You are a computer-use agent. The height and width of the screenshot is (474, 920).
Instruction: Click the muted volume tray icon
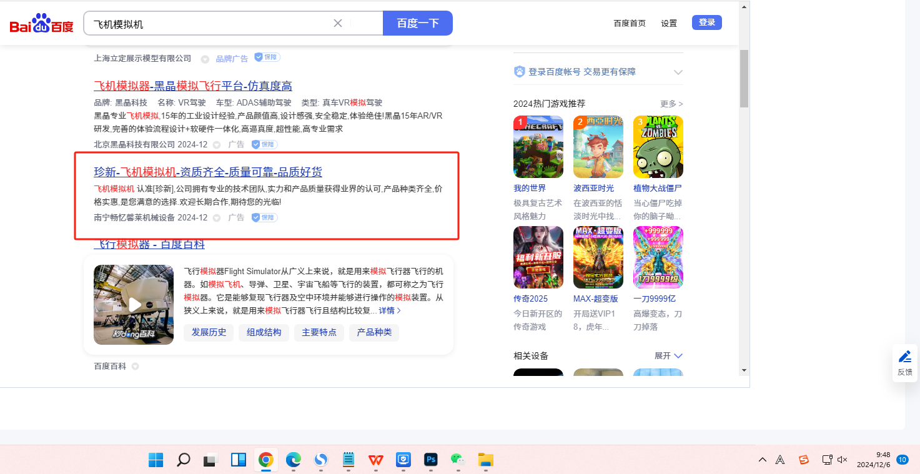842,460
